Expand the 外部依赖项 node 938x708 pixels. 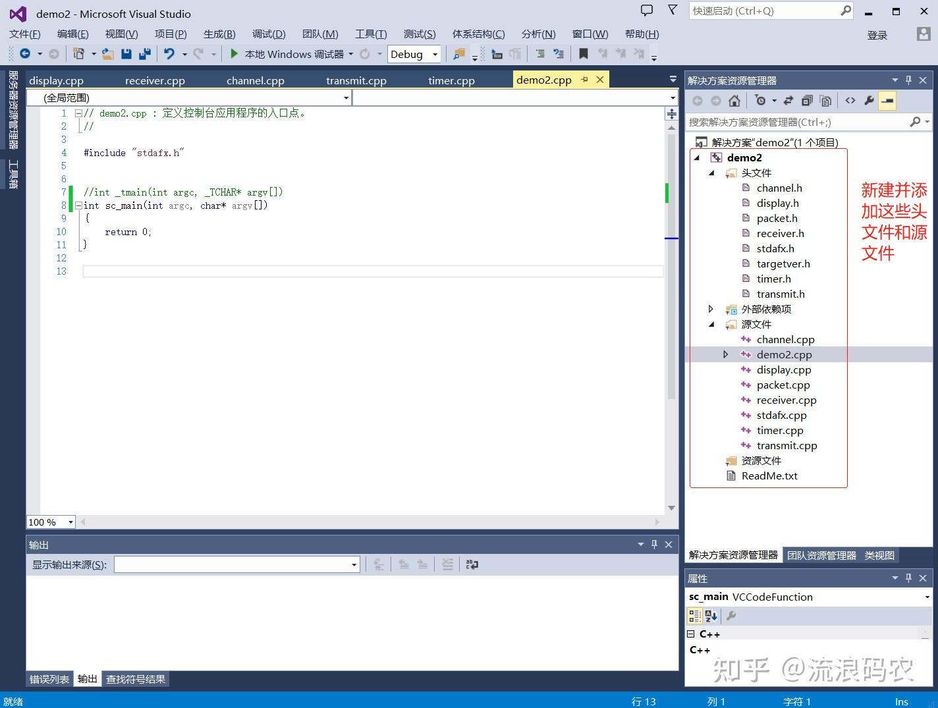[711, 309]
